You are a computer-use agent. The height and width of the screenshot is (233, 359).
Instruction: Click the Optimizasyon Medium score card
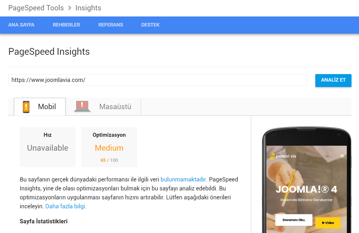point(109,147)
